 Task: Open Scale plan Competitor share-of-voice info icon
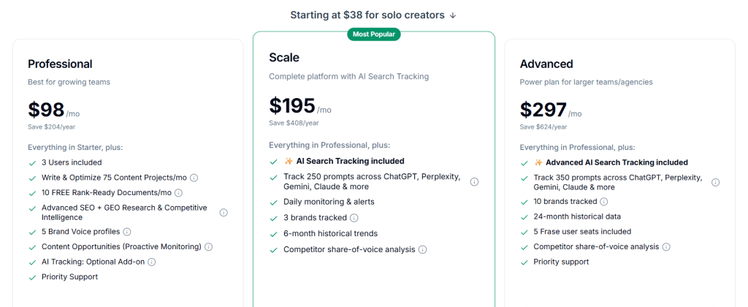(x=422, y=250)
